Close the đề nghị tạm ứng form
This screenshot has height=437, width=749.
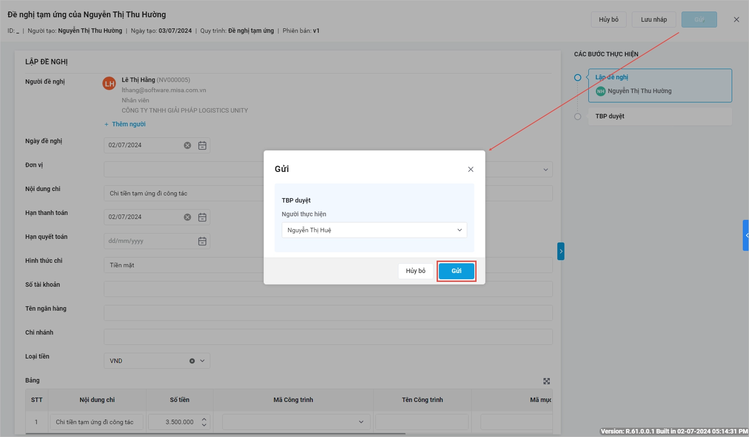(737, 20)
